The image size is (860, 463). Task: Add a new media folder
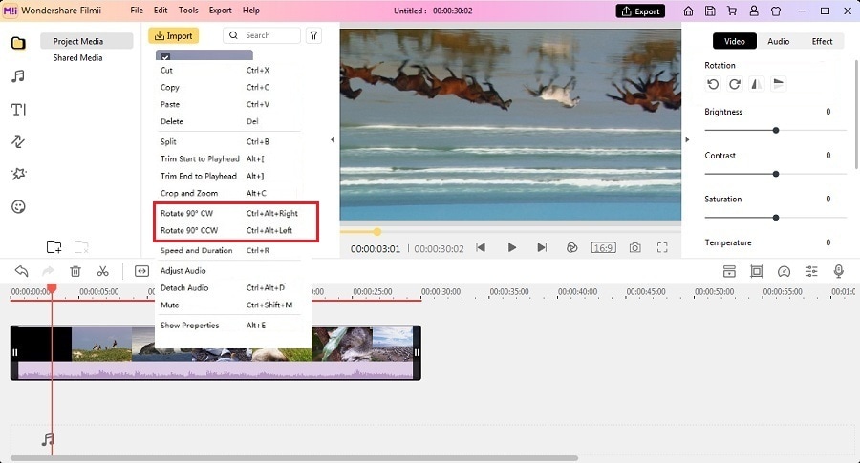(54, 246)
